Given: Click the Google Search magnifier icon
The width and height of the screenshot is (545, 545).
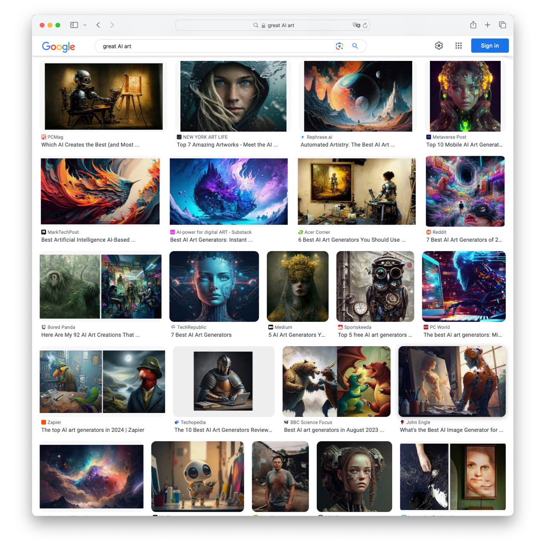Looking at the screenshot, I should pyautogui.click(x=355, y=46).
